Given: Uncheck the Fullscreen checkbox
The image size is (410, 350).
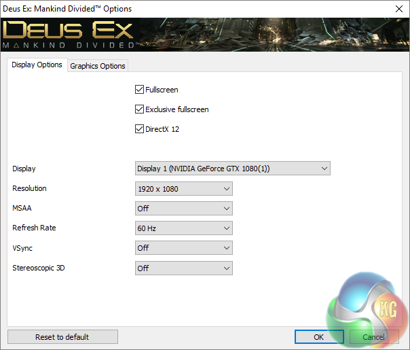Looking at the screenshot, I should (x=139, y=90).
